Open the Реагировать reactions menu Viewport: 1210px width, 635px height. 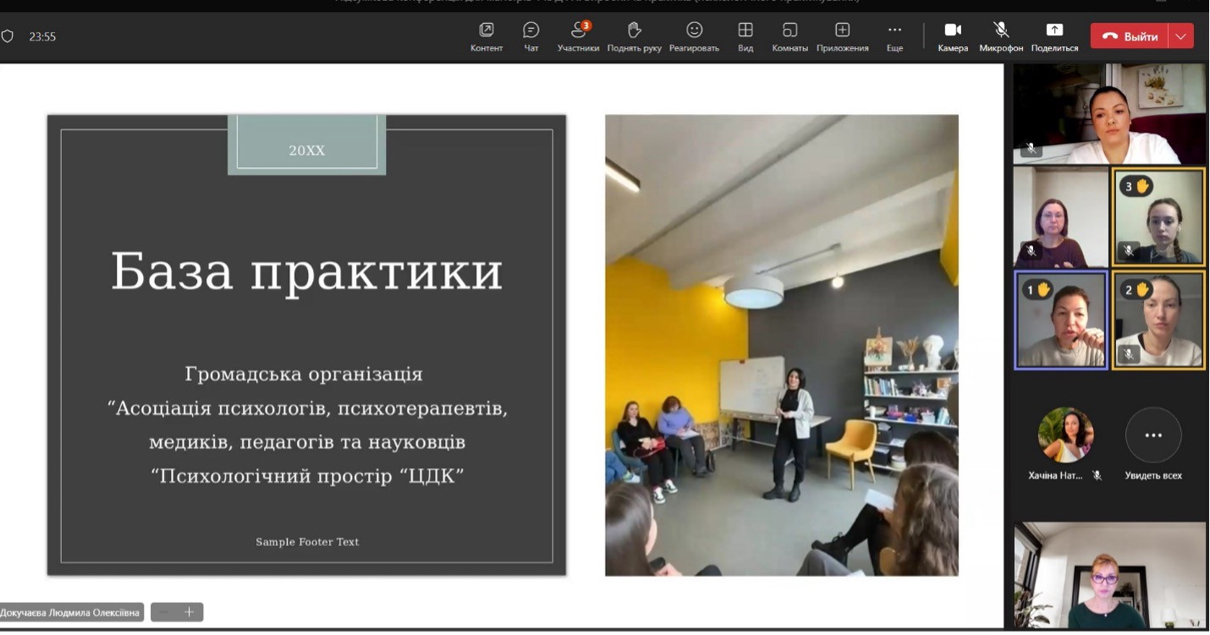tap(694, 36)
